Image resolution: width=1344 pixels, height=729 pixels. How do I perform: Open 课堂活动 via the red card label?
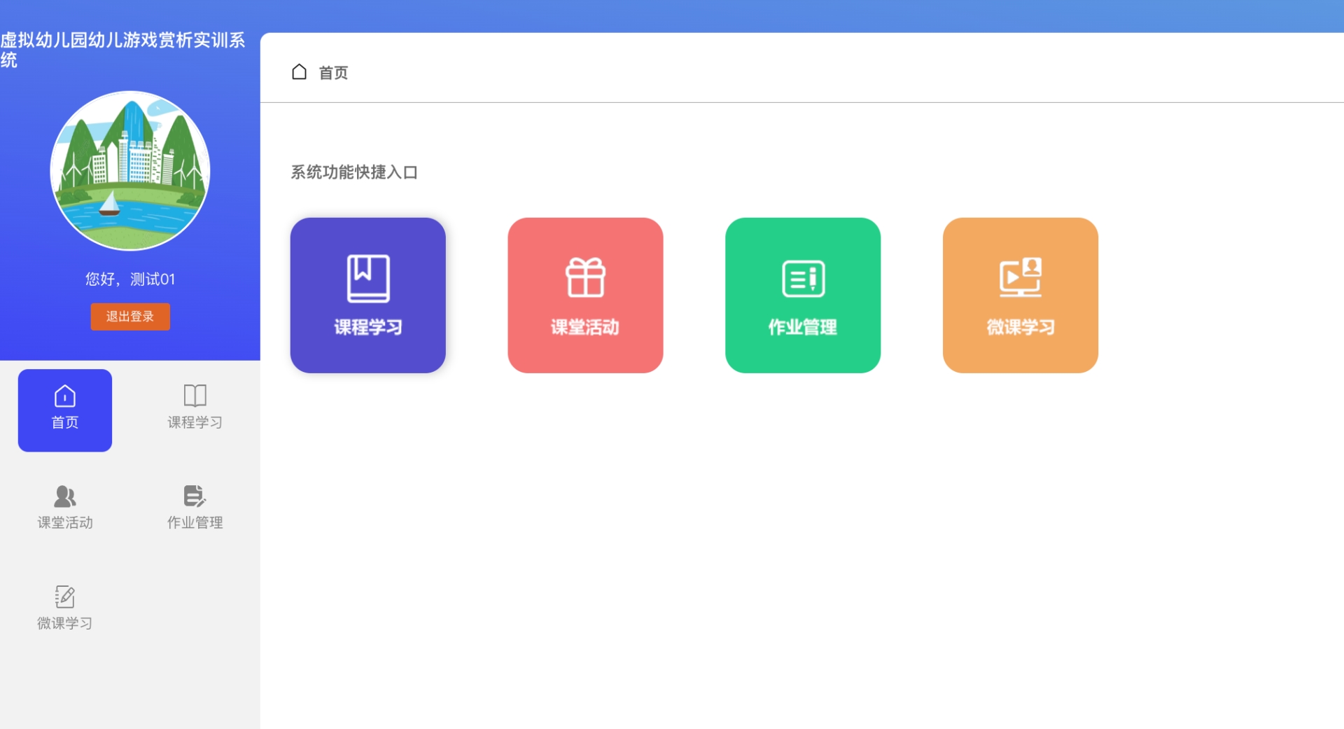pyautogui.click(x=585, y=327)
